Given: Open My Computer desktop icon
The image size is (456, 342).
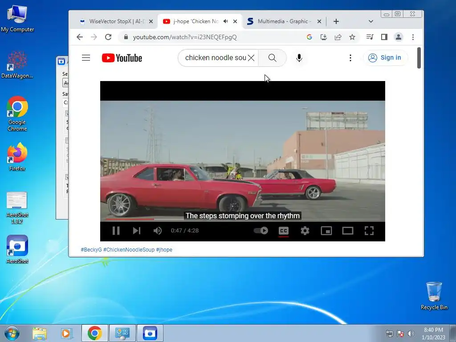Looking at the screenshot, I should [17, 19].
